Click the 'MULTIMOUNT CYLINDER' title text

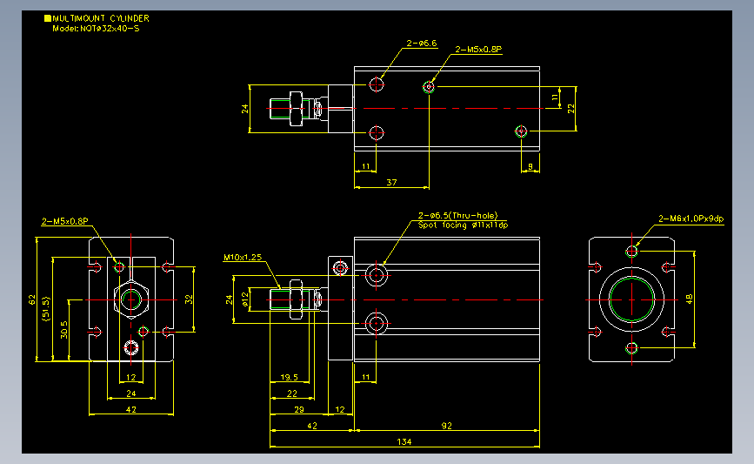click(101, 18)
